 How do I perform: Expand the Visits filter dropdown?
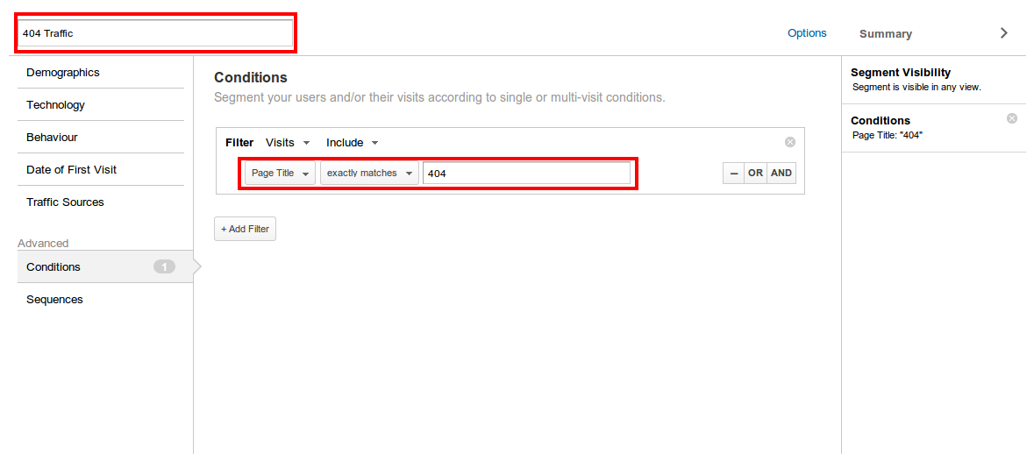click(x=288, y=143)
